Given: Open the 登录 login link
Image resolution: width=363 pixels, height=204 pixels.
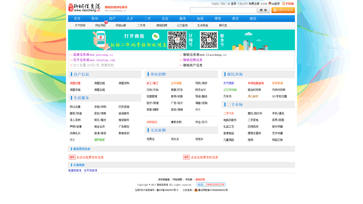Looking at the screenshot, I should [233, 4].
